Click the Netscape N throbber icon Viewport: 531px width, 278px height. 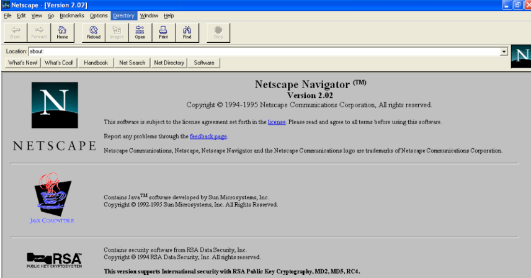(x=521, y=56)
